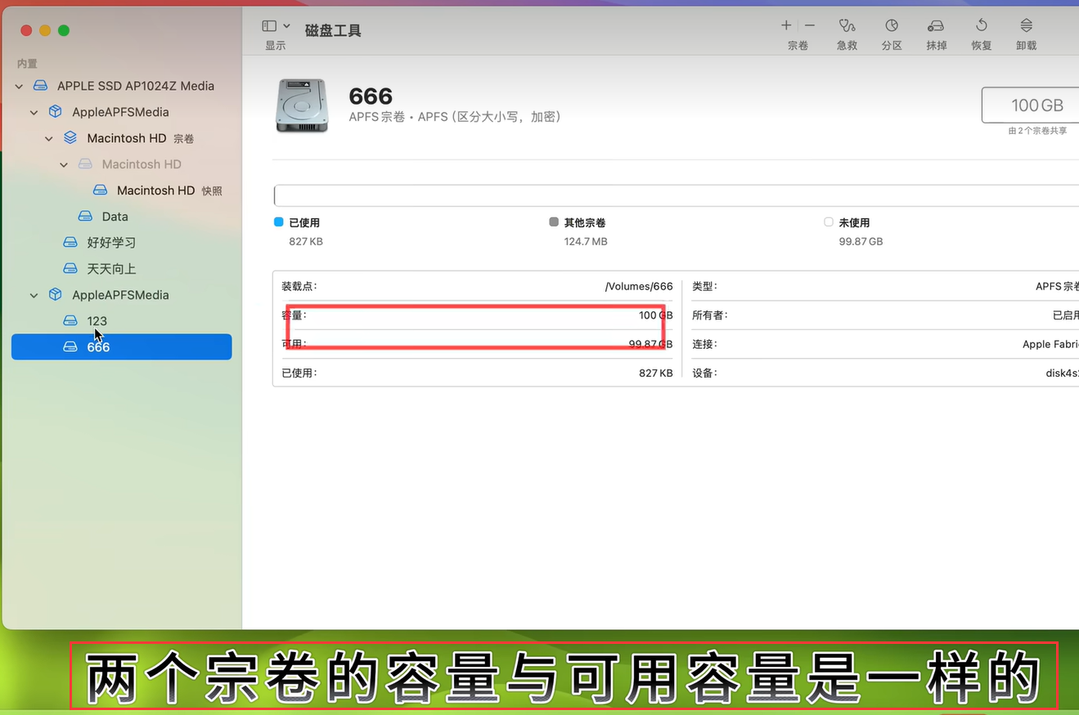Click the 所有者 label

[710, 315]
